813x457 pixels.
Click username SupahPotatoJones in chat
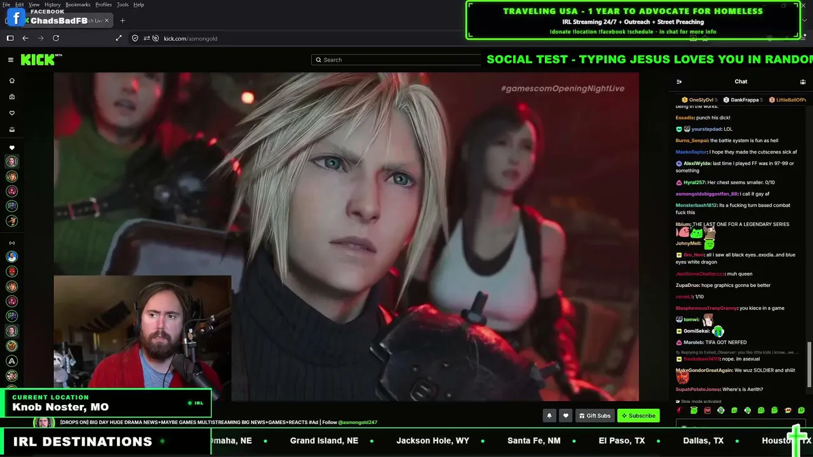(x=698, y=389)
